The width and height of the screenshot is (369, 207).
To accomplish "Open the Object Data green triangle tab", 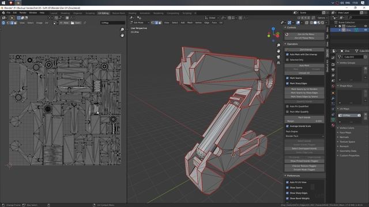I will point(333,120).
